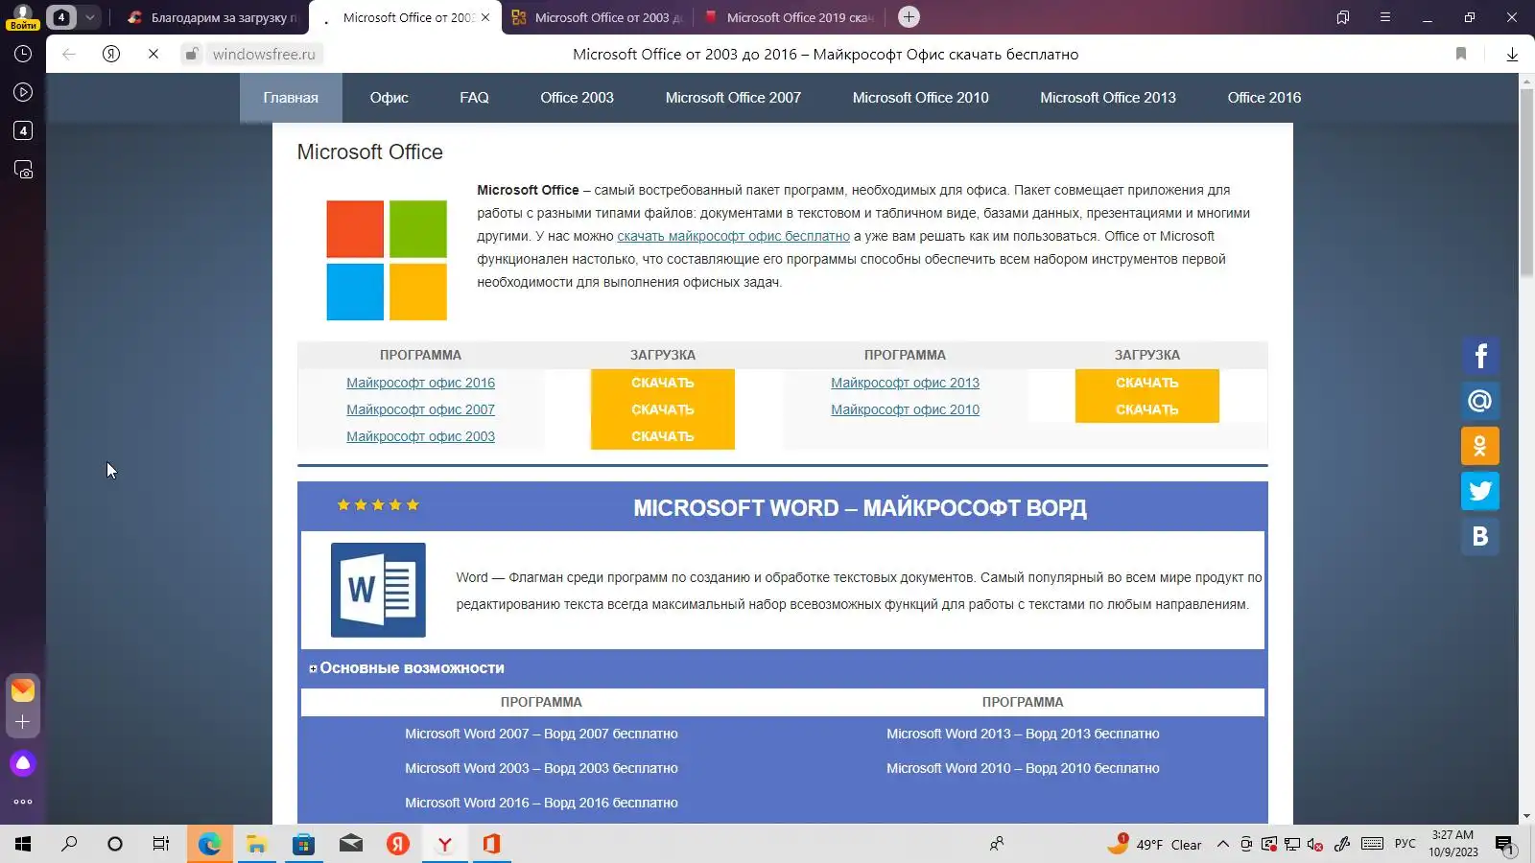
Task: Launch the screenshot tool in the sidebar
Action: point(23,170)
